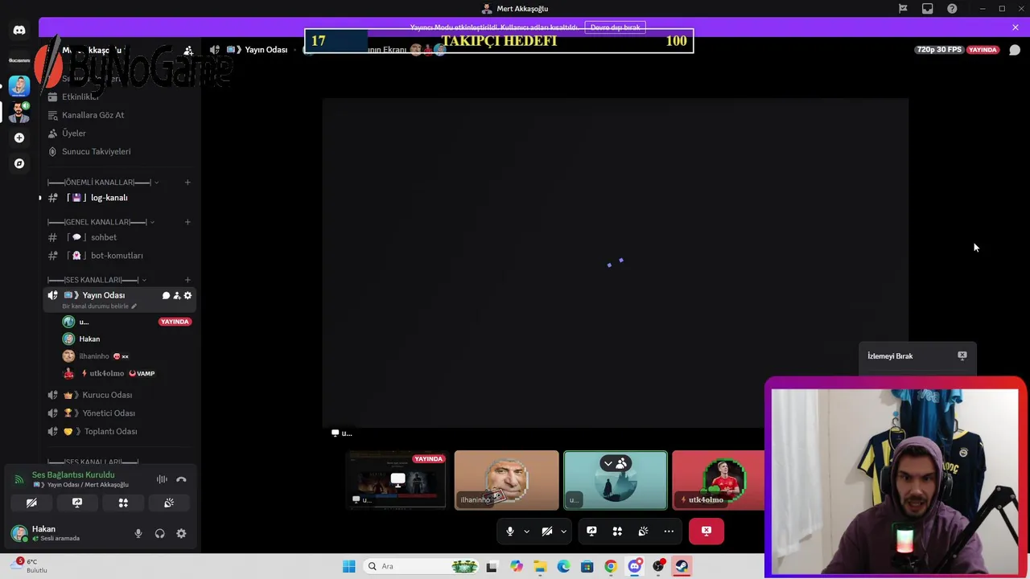Open the Üyeler list
The height and width of the screenshot is (579, 1030).
pyautogui.click(x=74, y=133)
